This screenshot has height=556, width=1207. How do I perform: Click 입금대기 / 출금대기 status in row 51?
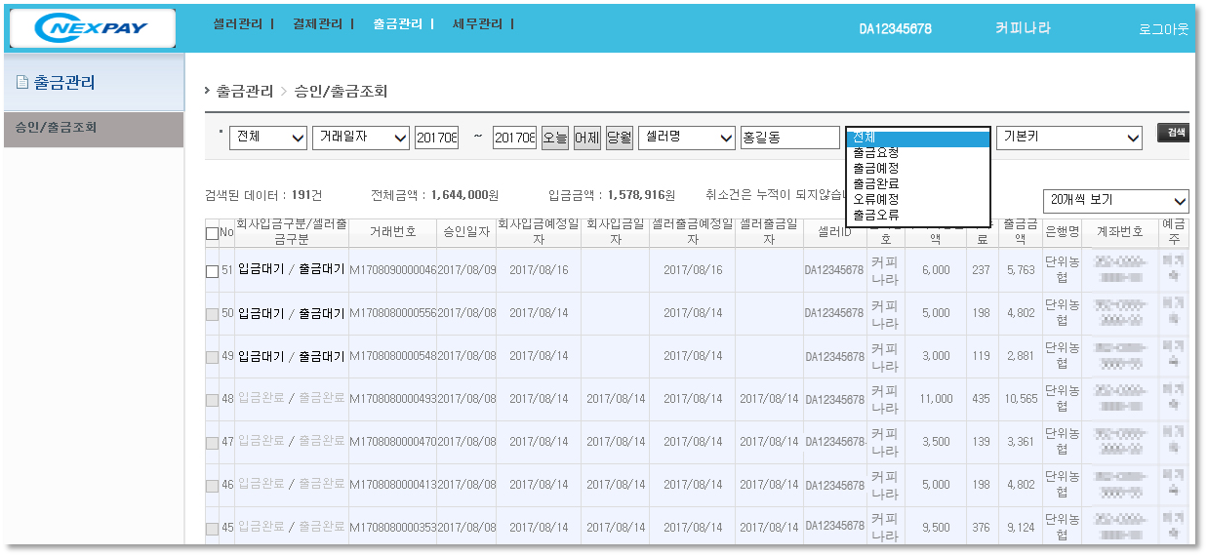click(292, 270)
